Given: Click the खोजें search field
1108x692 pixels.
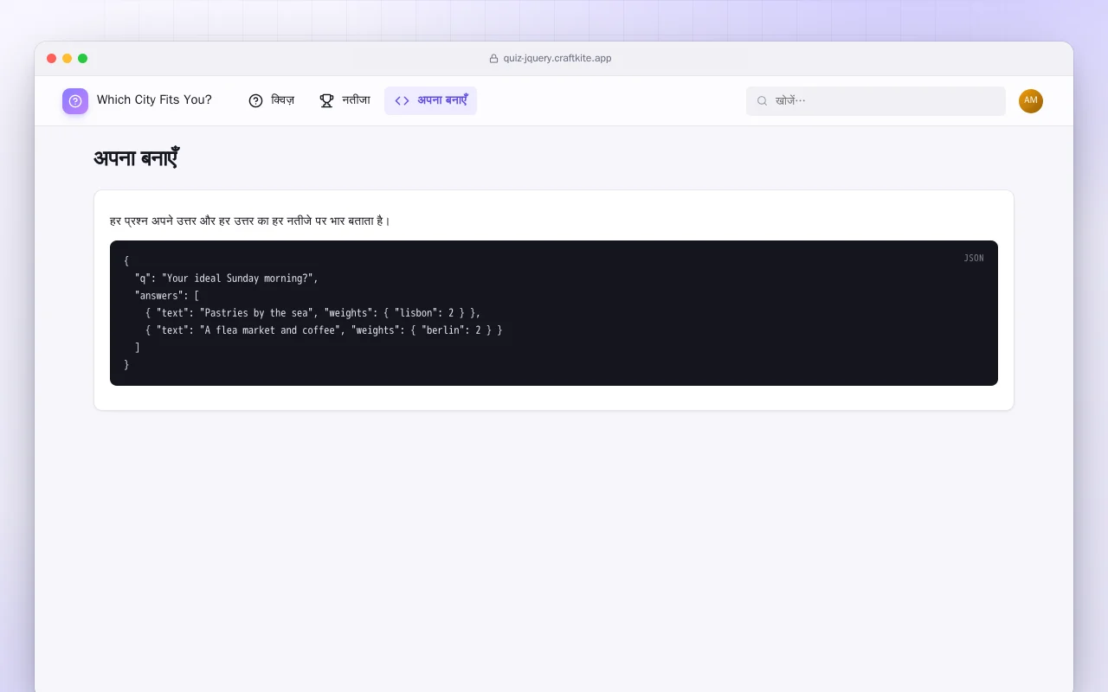Looking at the screenshot, I should (876, 101).
